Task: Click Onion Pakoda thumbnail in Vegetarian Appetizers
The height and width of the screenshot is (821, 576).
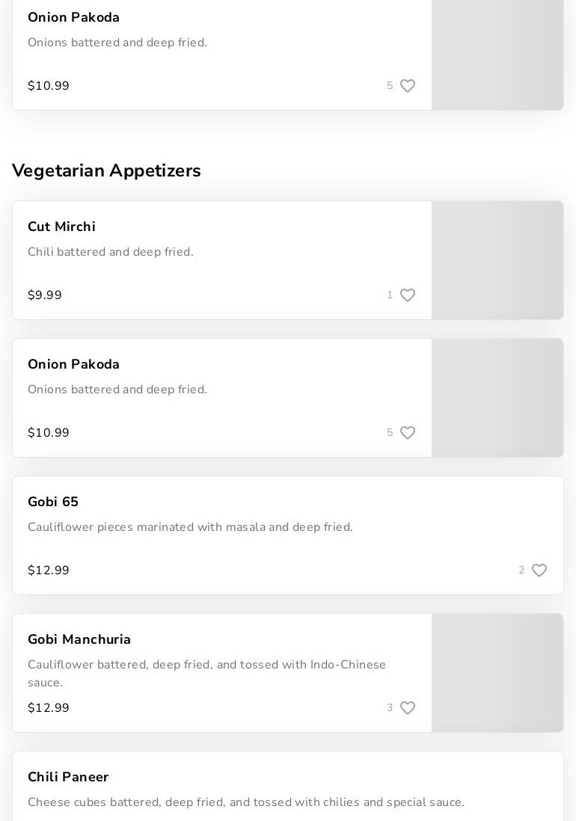Action: 497,398
